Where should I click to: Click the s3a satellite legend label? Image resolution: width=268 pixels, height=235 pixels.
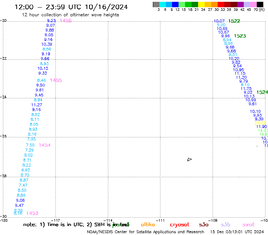(x=204, y=225)
